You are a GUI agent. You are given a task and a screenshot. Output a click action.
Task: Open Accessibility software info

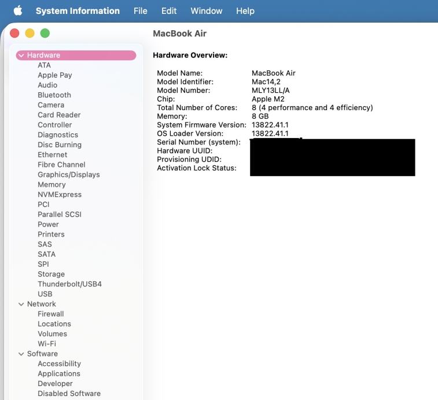tap(59, 363)
